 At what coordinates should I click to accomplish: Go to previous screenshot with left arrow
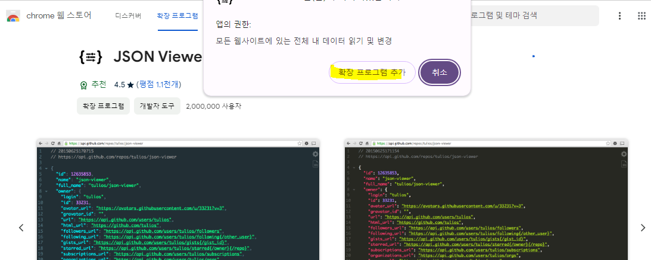[x=21, y=227]
